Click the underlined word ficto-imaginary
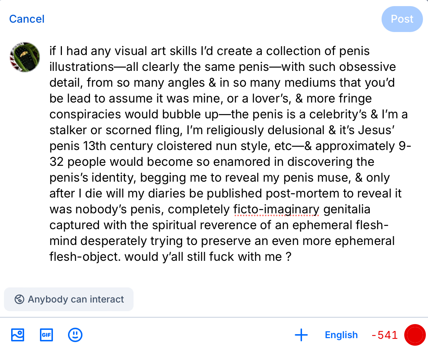This screenshot has width=428, height=350. click(276, 209)
